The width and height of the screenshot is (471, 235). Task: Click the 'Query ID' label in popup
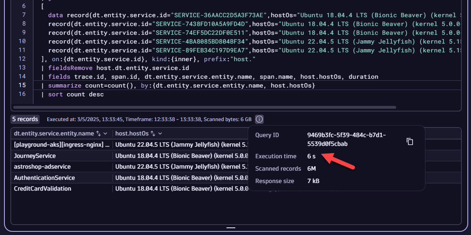pos(267,135)
